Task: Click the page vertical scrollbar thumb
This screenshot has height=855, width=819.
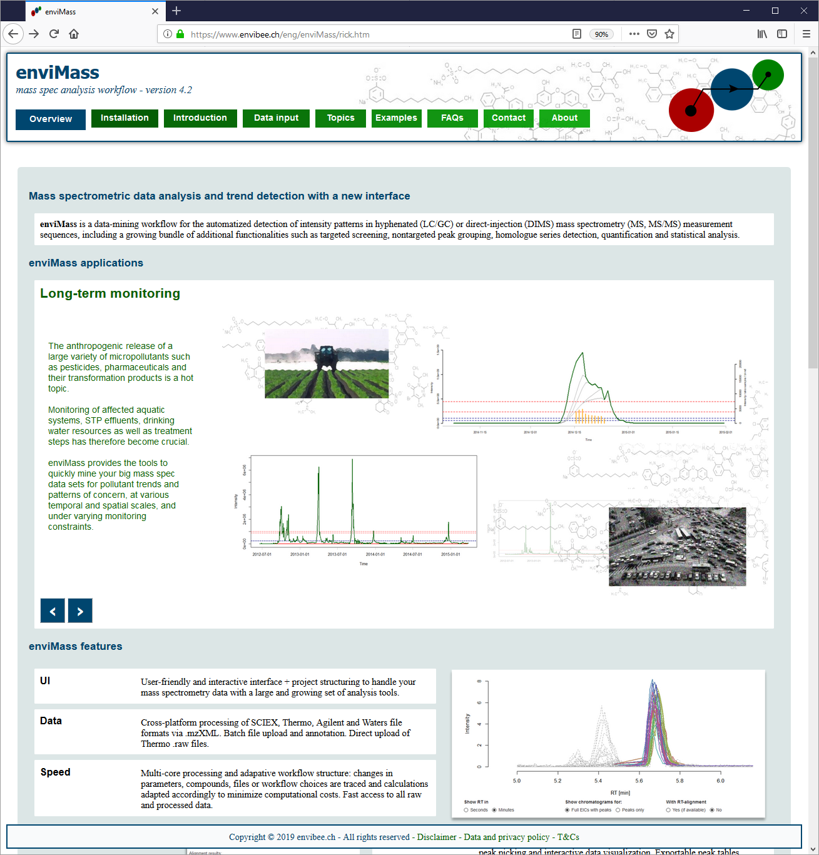Action: tap(813, 213)
